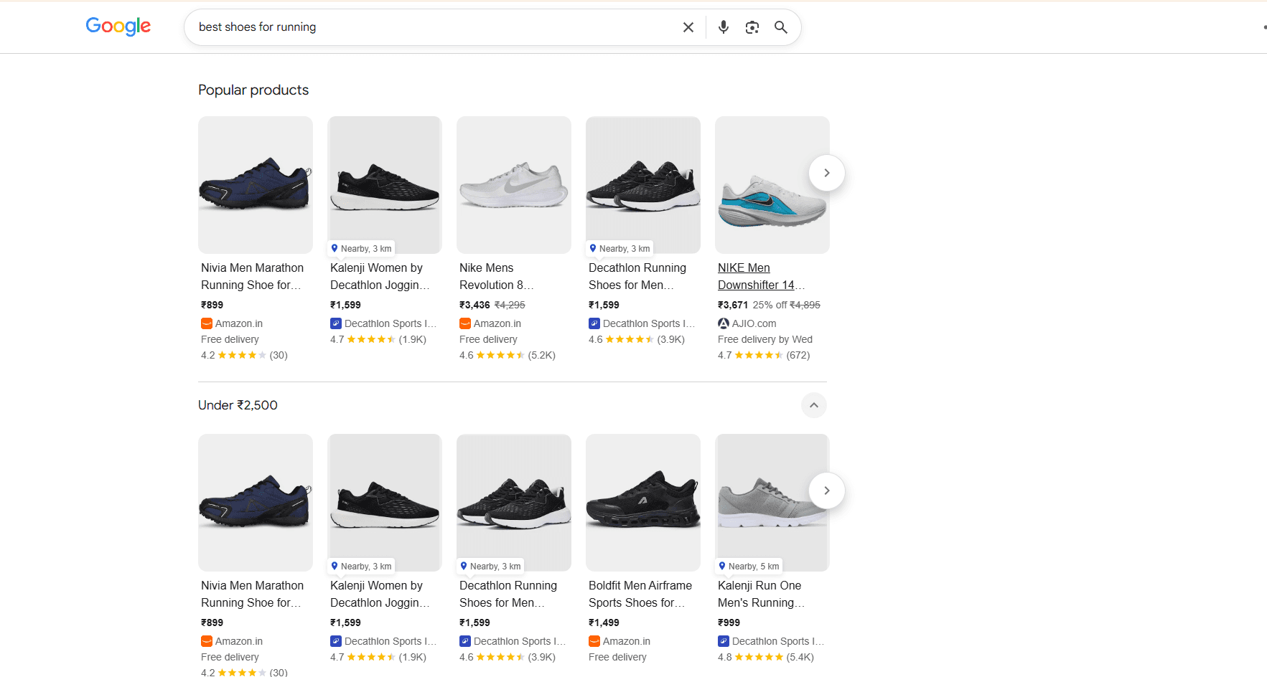This screenshot has height=677, width=1267.
Task: Click the next arrow in Popular products carousel
Action: click(826, 173)
